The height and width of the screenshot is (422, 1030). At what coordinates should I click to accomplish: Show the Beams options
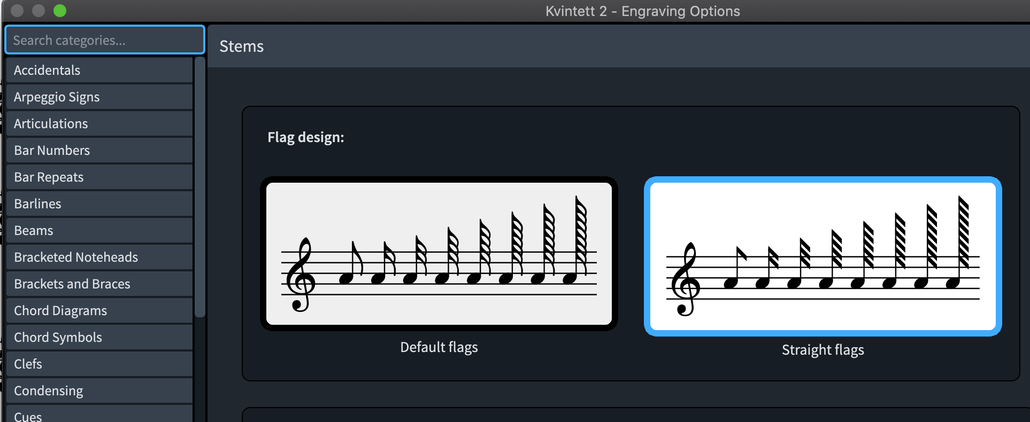(x=99, y=230)
